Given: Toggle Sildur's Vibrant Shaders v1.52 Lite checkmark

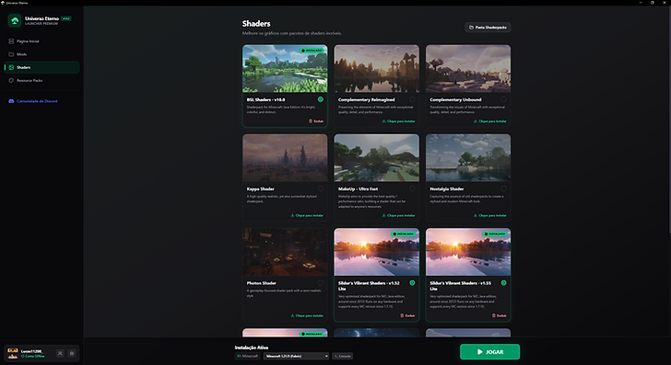Looking at the screenshot, I should tap(412, 283).
